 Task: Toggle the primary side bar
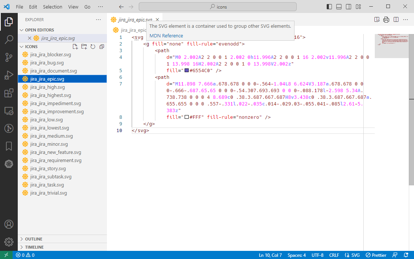(x=329, y=7)
